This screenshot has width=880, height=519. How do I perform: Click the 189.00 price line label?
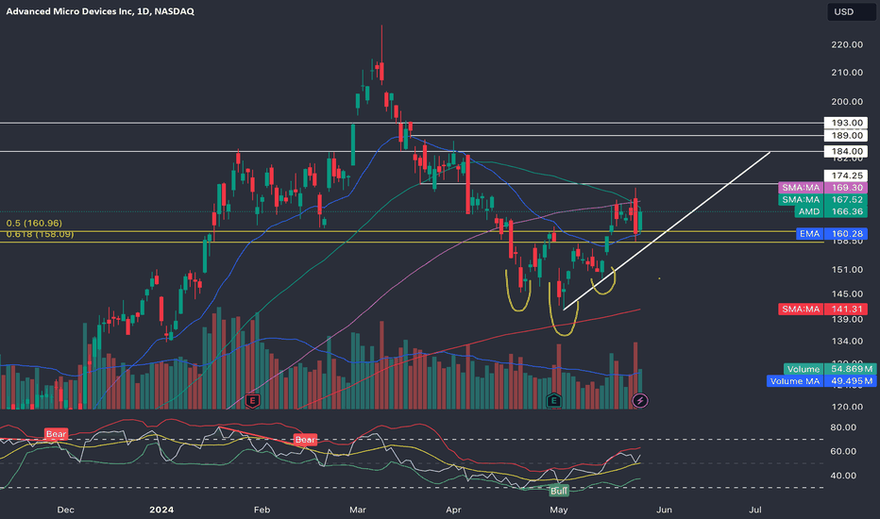(x=846, y=136)
